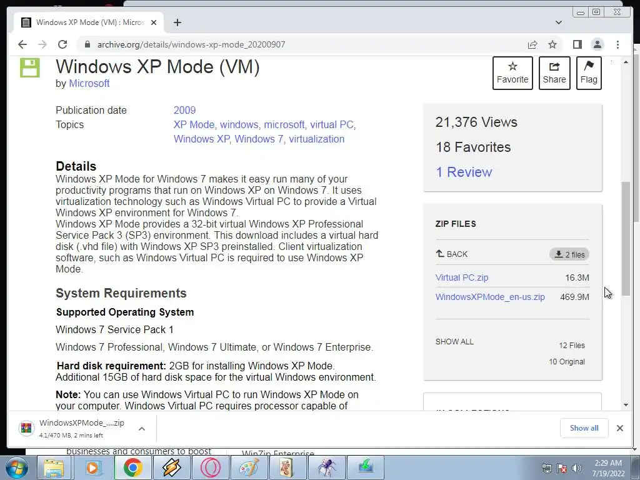The width and height of the screenshot is (640, 480).
Task: Open the microsoft topic link
Action: pos(284,124)
